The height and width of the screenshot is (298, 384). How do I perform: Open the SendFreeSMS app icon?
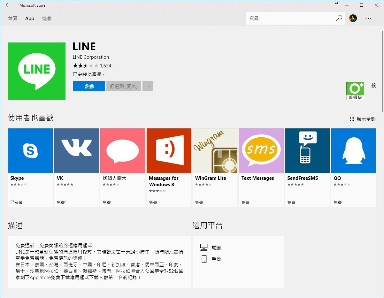(x=307, y=151)
